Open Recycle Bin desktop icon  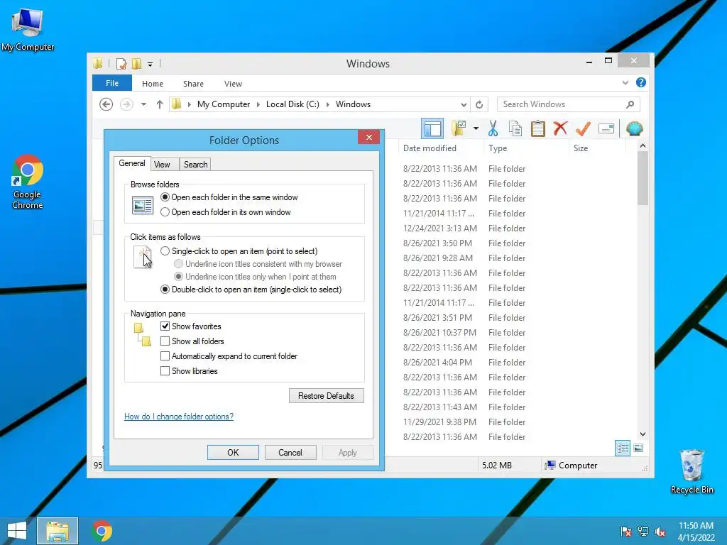[692, 471]
